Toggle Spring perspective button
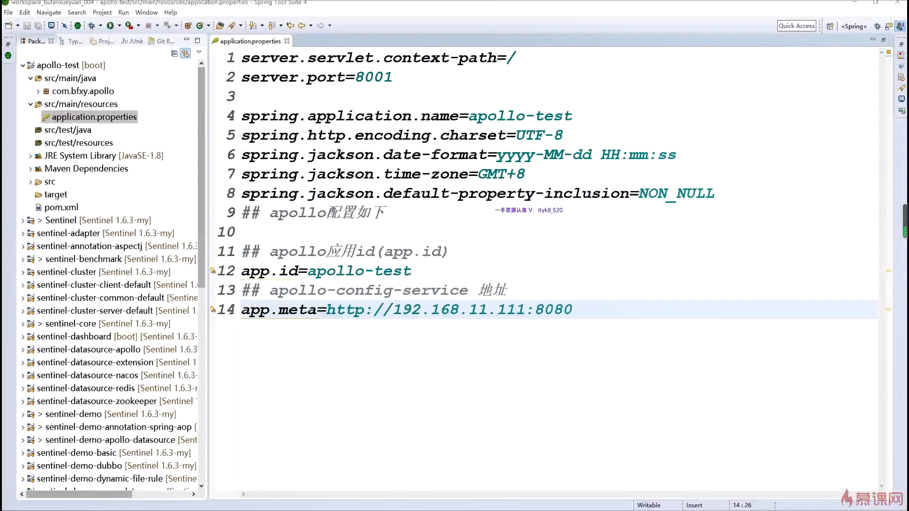The width and height of the screenshot is (909, 511). point(854,26)
